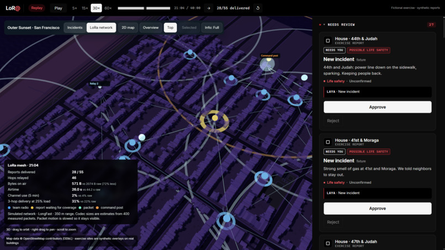Check the House 41st & Moraga checkbox
Viewport: 445px width, 250px height.
328,142
